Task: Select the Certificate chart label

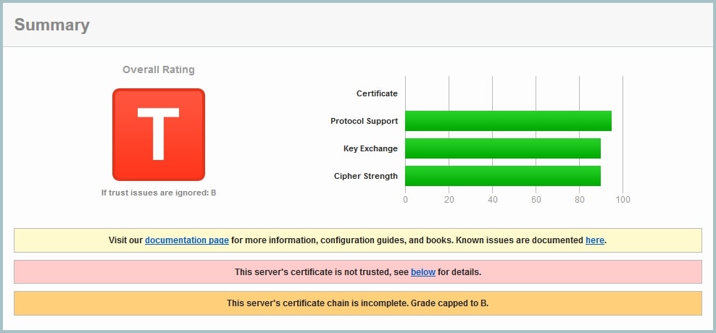Action: [377, 93]
